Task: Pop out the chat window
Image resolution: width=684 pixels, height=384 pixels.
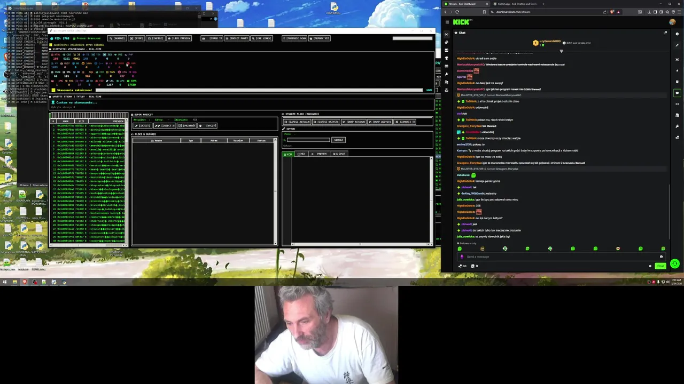Action: [665, 33]
